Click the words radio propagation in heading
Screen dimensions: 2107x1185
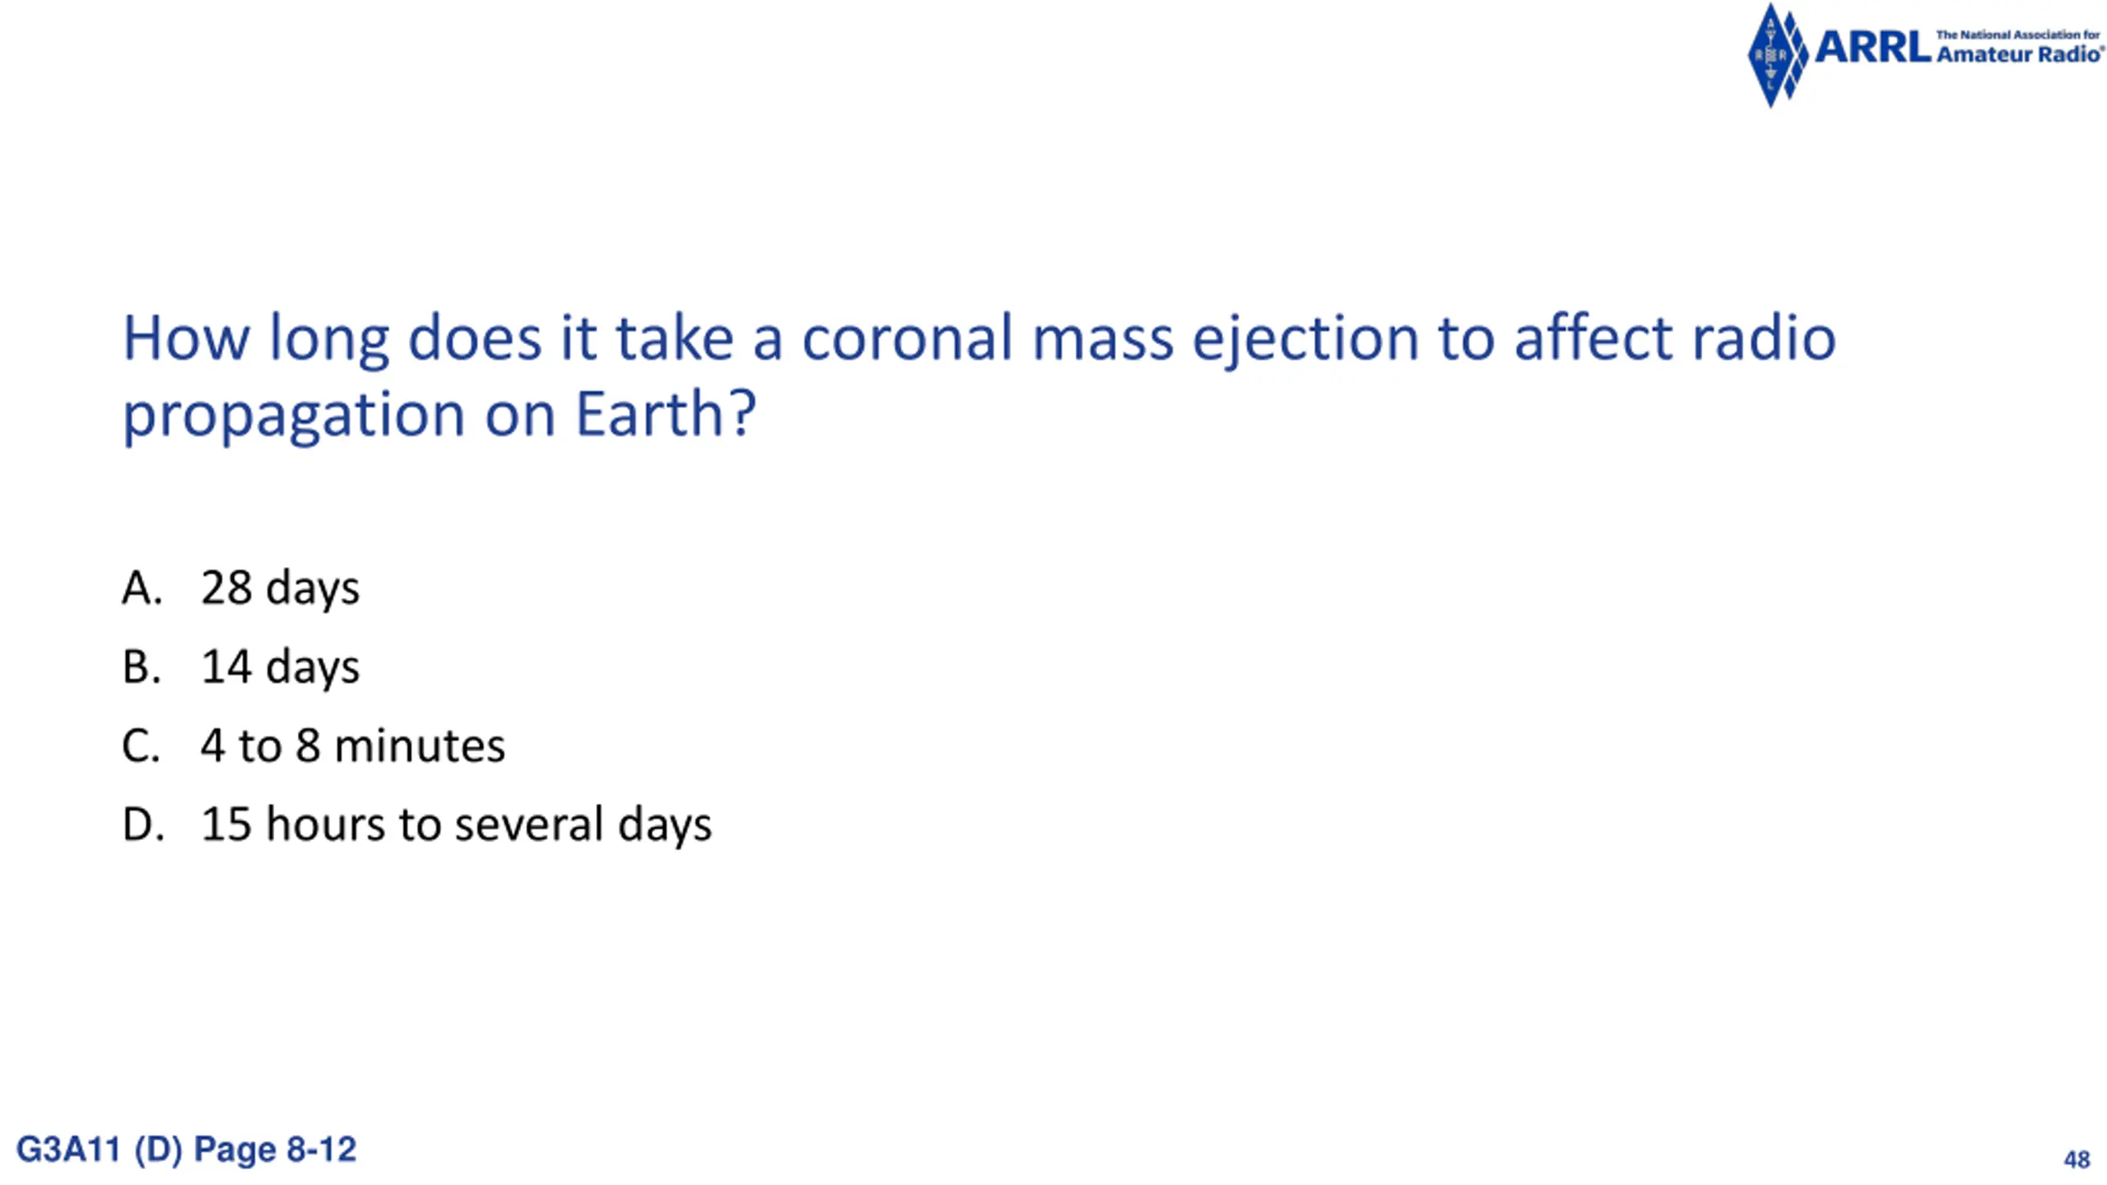979,376
